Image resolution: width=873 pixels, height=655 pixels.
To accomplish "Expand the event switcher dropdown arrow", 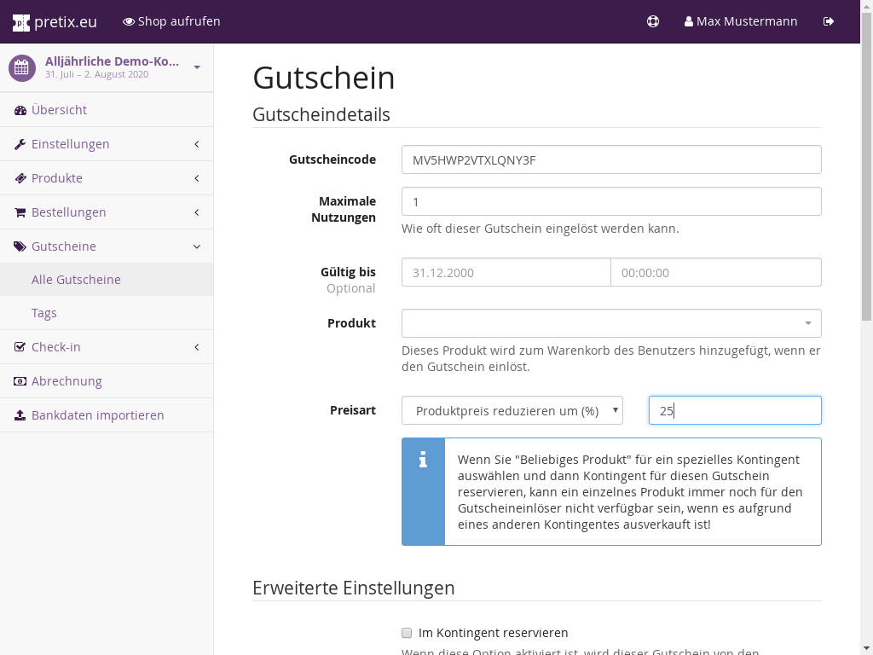I will (x=197, y=67).
